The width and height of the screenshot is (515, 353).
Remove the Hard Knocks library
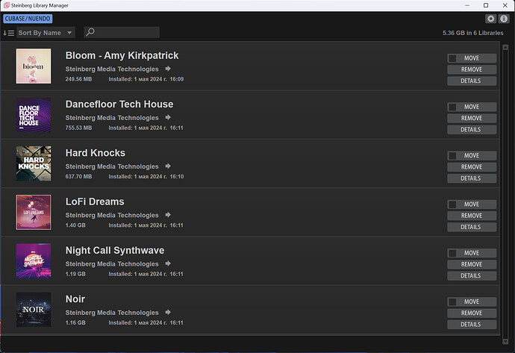point(472,167)
